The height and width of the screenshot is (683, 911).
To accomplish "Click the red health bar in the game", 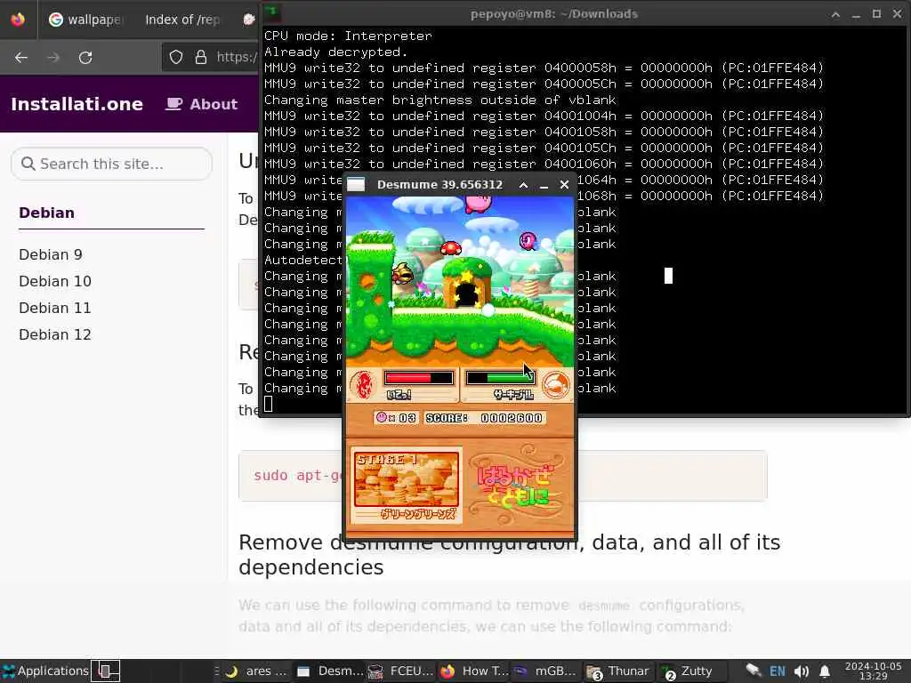I will [418, 378].
